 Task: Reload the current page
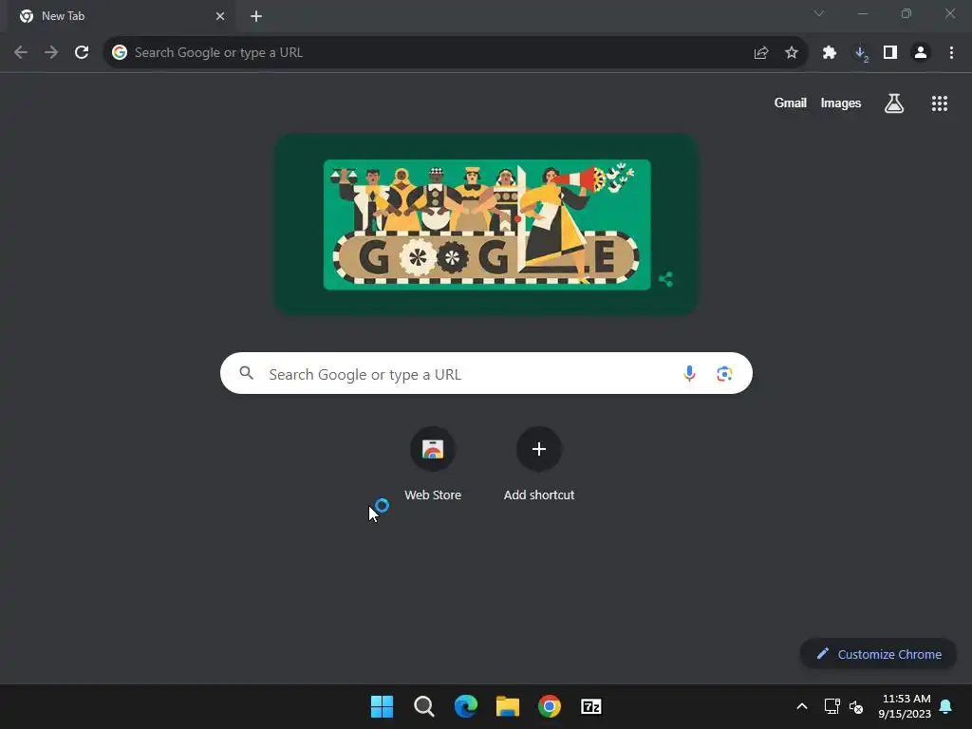(82, 53)
